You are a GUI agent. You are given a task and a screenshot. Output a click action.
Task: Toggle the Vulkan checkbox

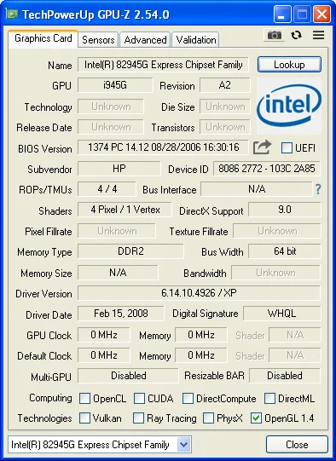click(84, 418)
